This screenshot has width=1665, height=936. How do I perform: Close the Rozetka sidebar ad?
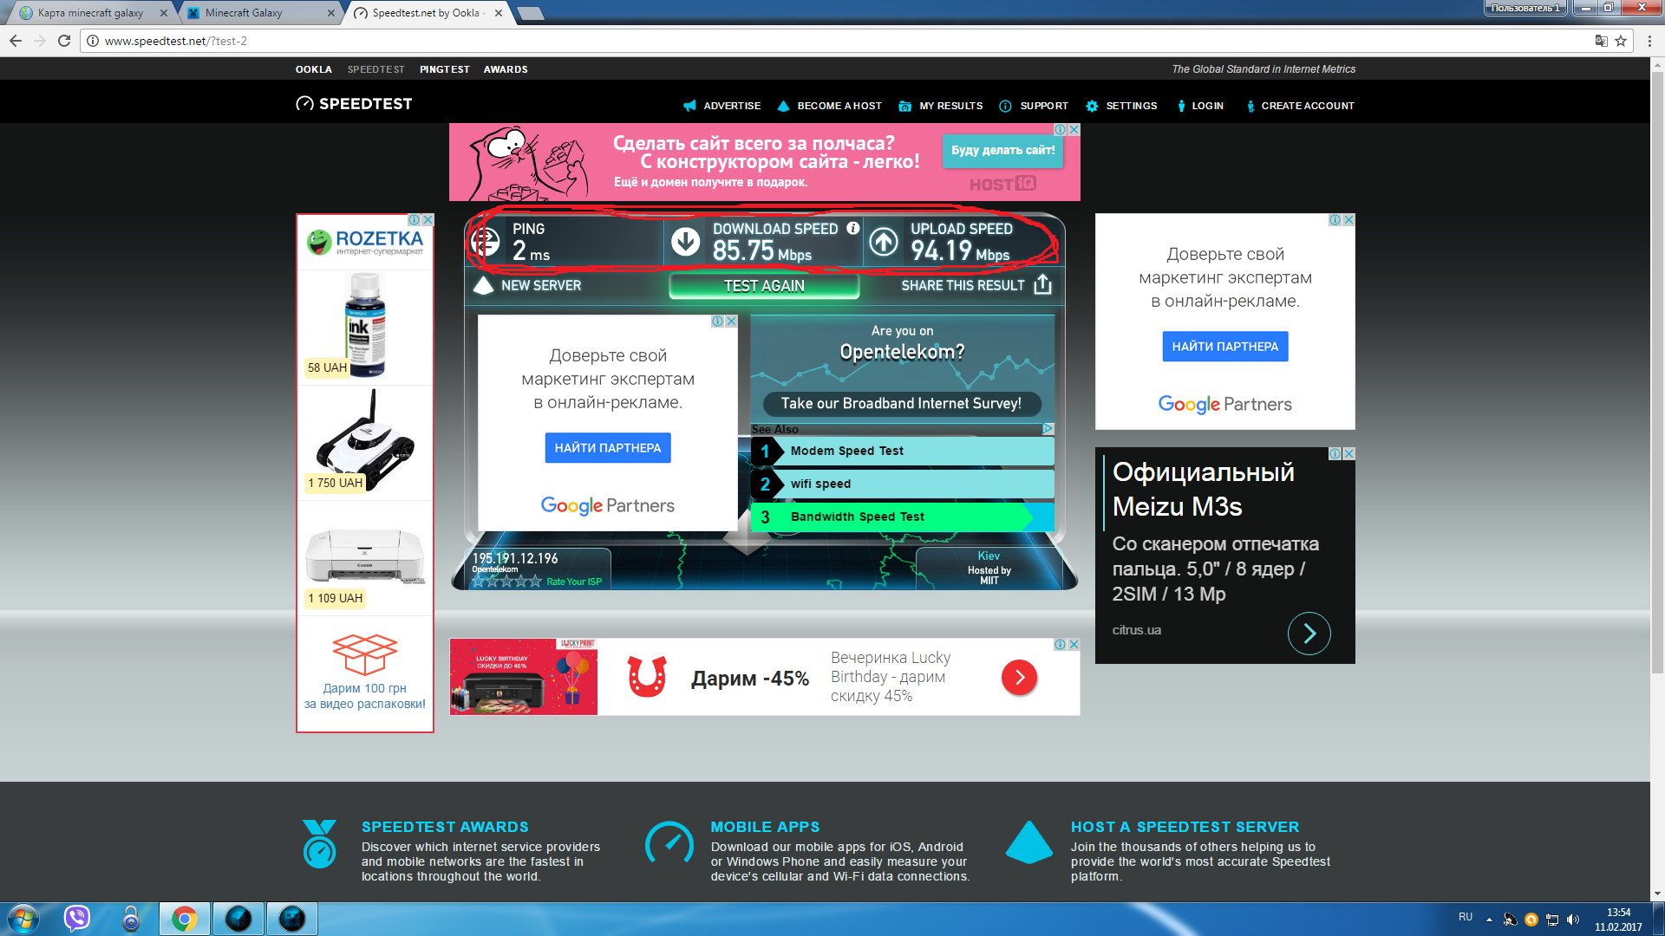[x=428, y=220]
